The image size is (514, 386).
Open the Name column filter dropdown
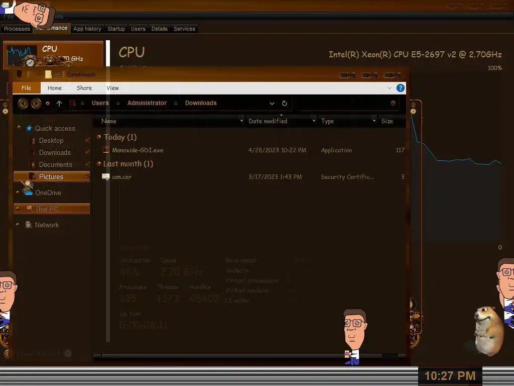point(241,121)
